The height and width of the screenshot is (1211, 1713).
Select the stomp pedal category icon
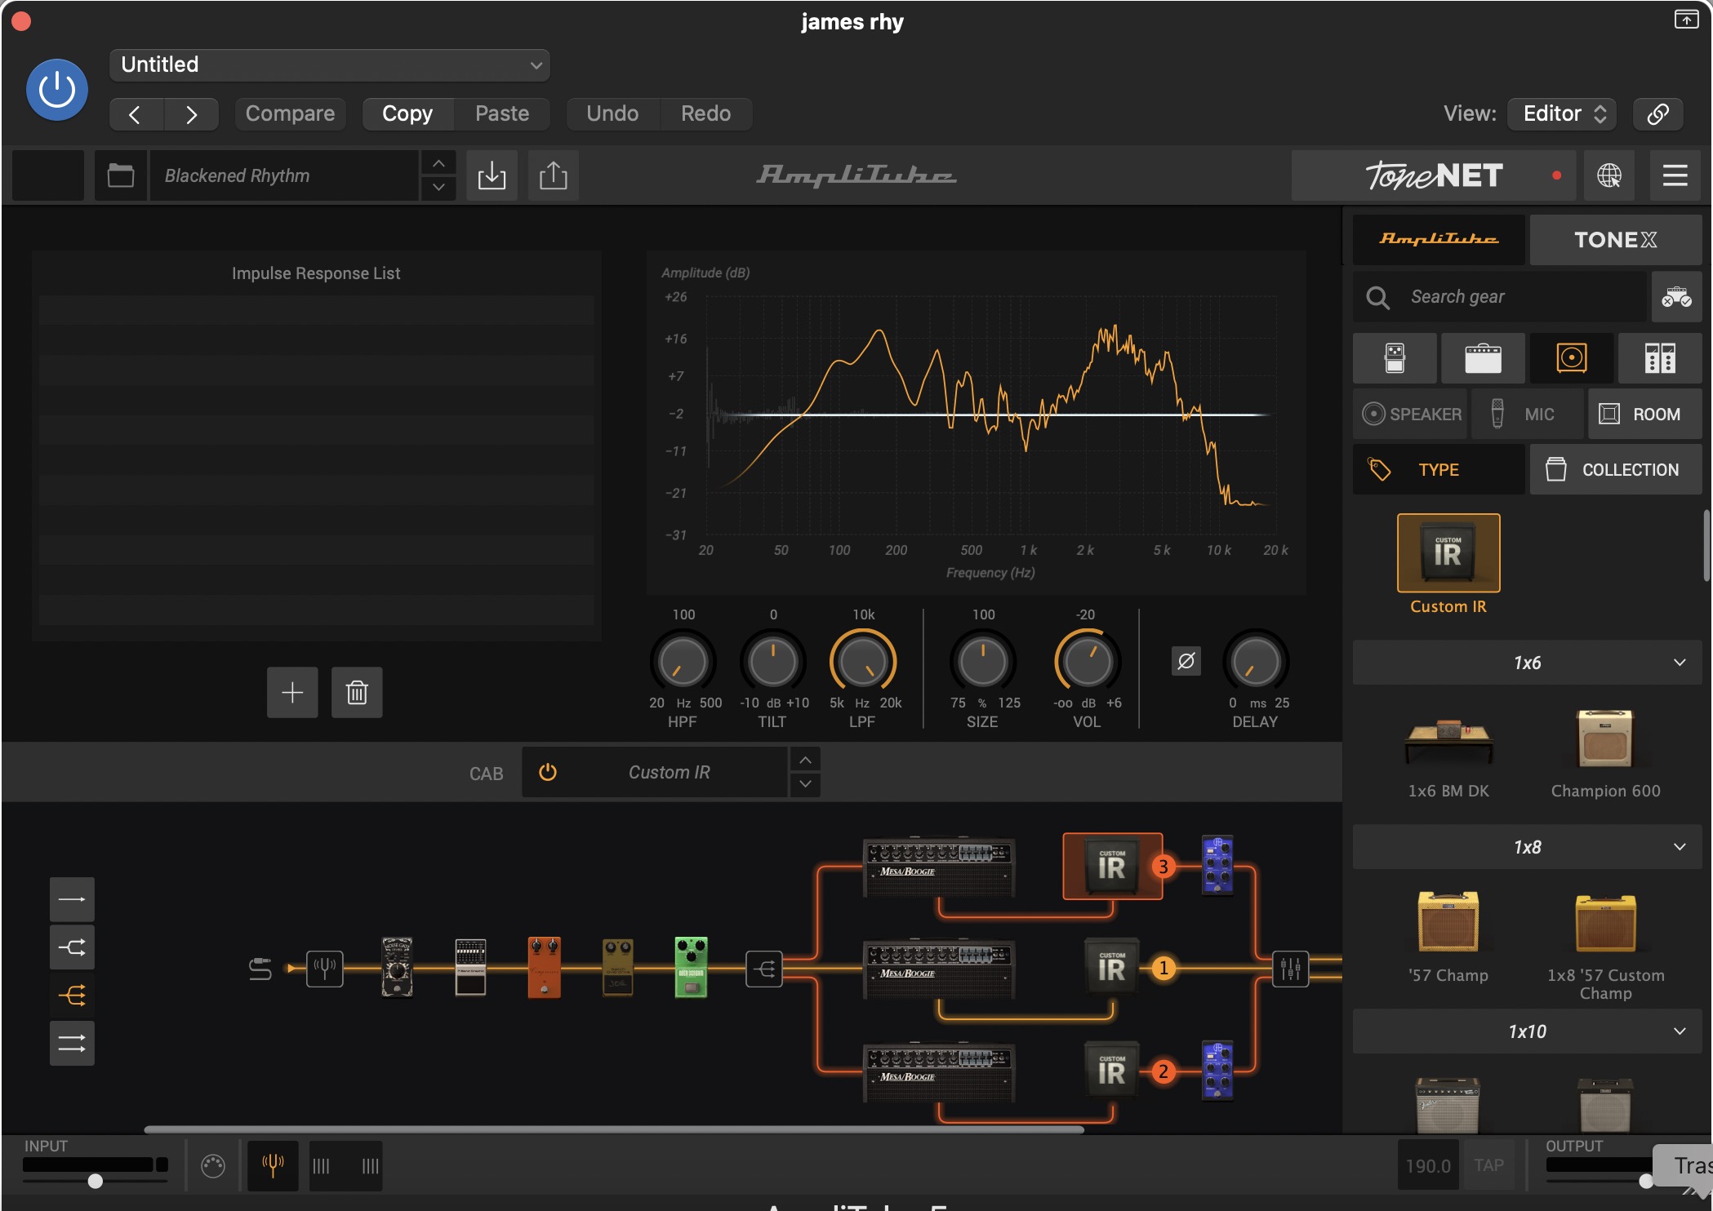[x=1395, y=358]
